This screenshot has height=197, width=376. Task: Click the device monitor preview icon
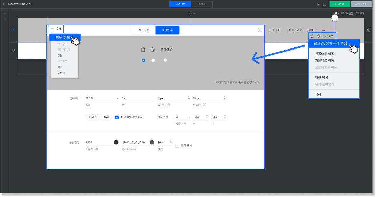[190, 13]
